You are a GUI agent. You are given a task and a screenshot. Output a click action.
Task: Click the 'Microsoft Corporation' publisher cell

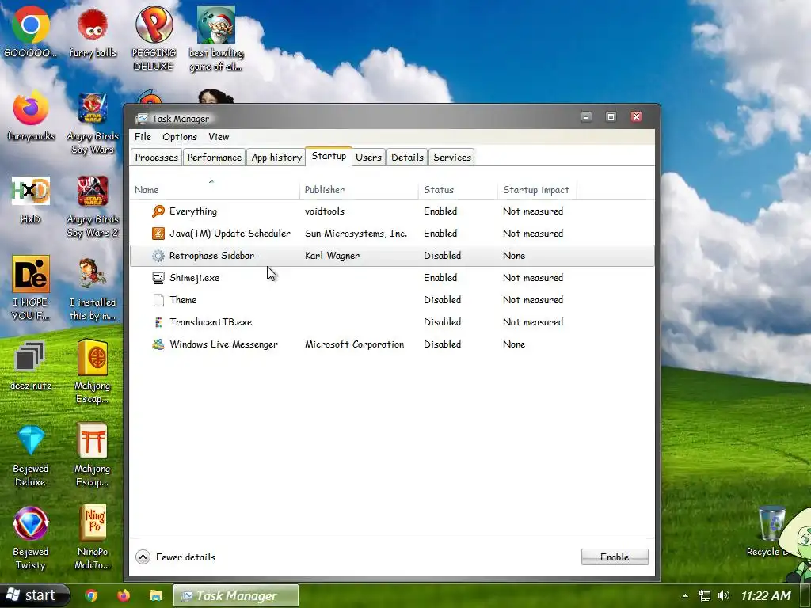(x=354, y=344)
